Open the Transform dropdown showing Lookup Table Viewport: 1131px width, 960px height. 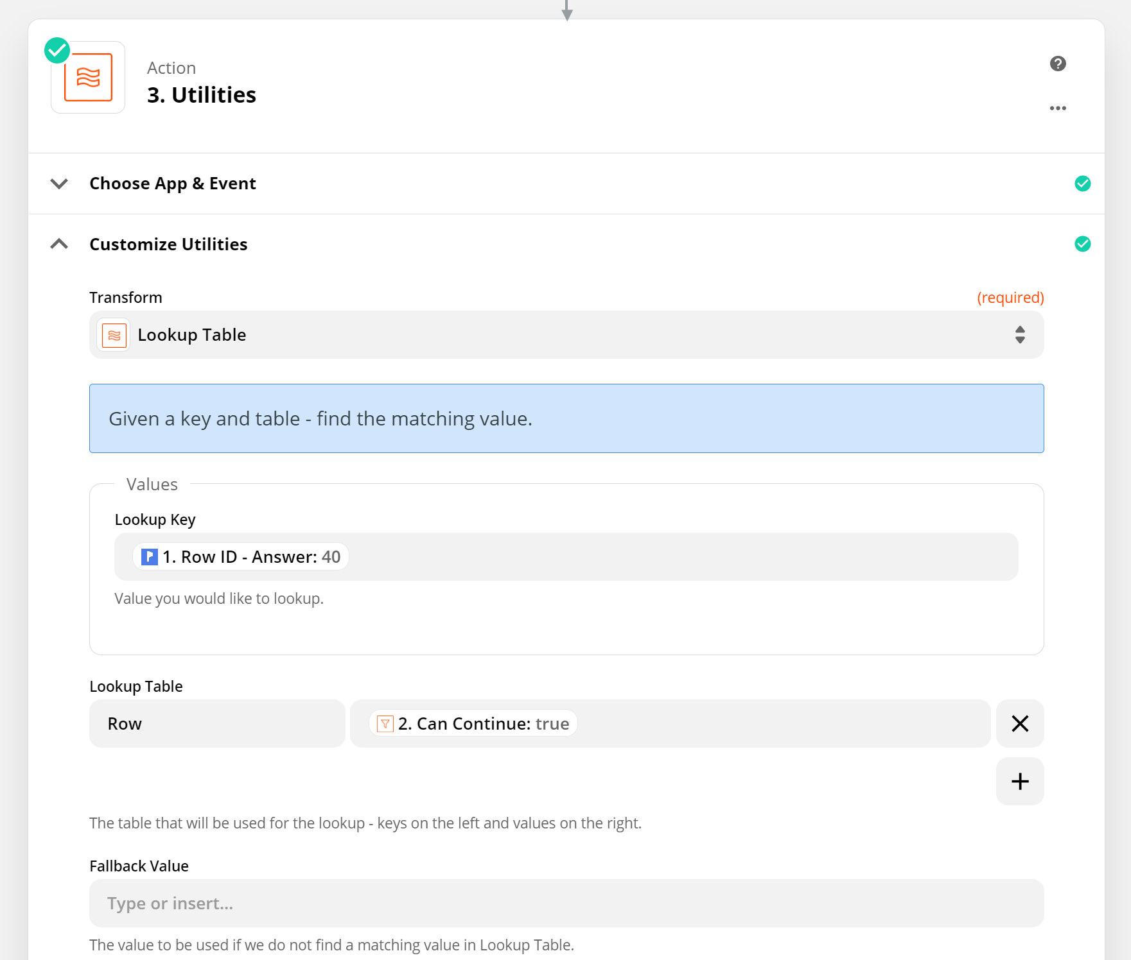[x=566, y=335]
